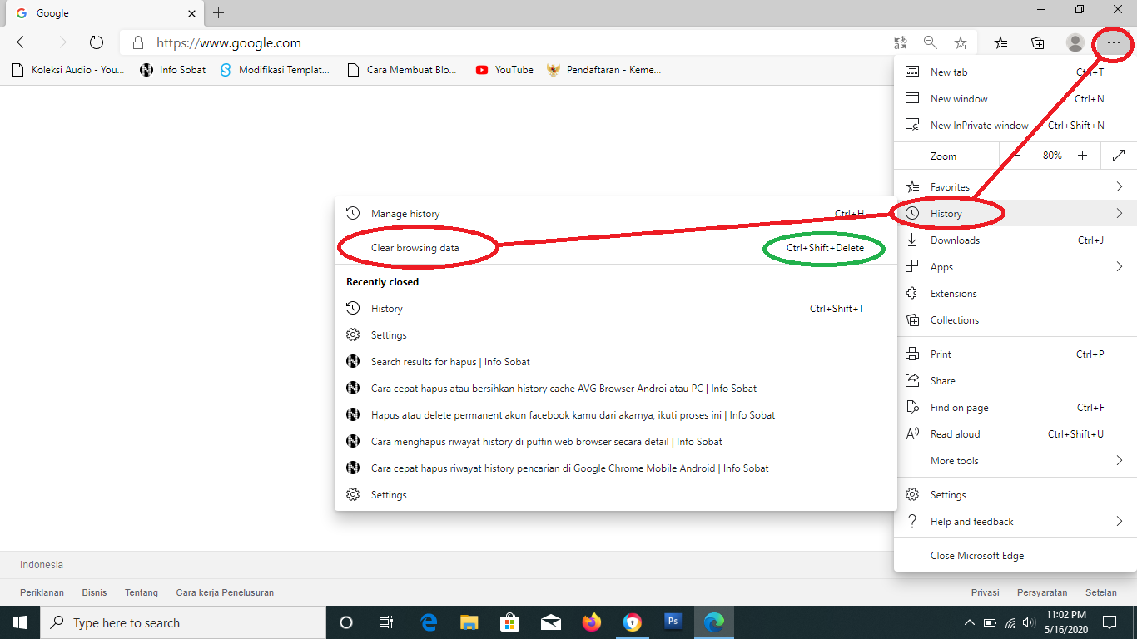Expand the Apps submenu
This screenshot has width=1137, height=639.
[1015, 267]
